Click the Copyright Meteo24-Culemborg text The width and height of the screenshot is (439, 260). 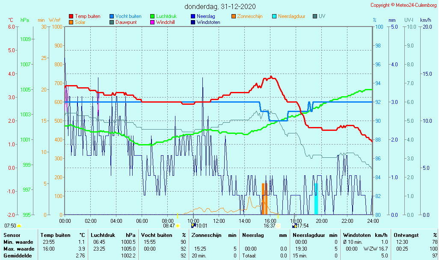(x=403, y=5)
